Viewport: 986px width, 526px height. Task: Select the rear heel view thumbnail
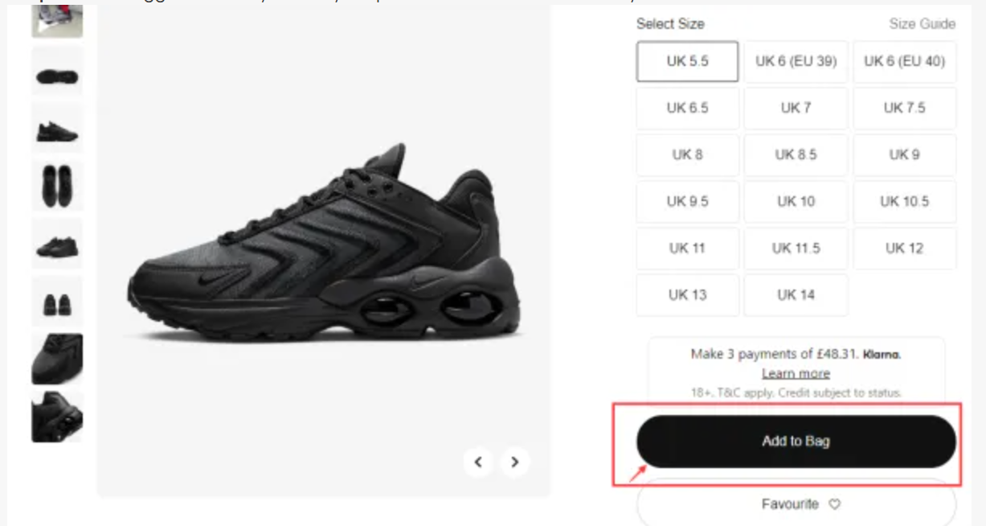(x=57, y=302)
